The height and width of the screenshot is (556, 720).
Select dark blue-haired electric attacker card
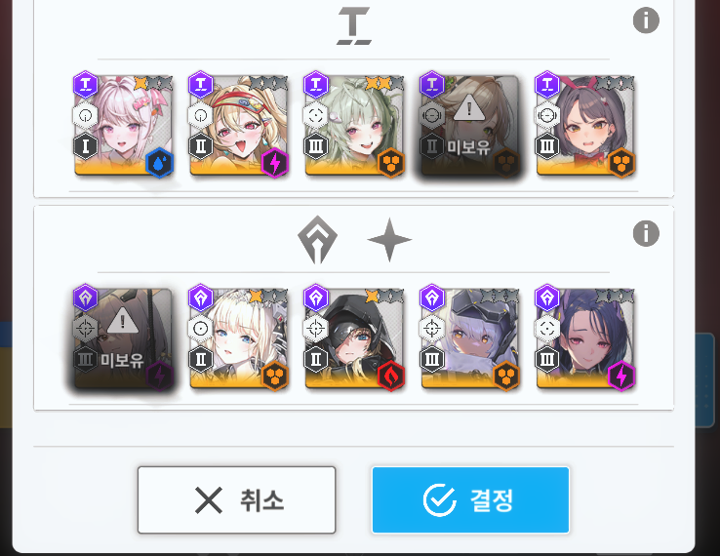pos(585,338)
